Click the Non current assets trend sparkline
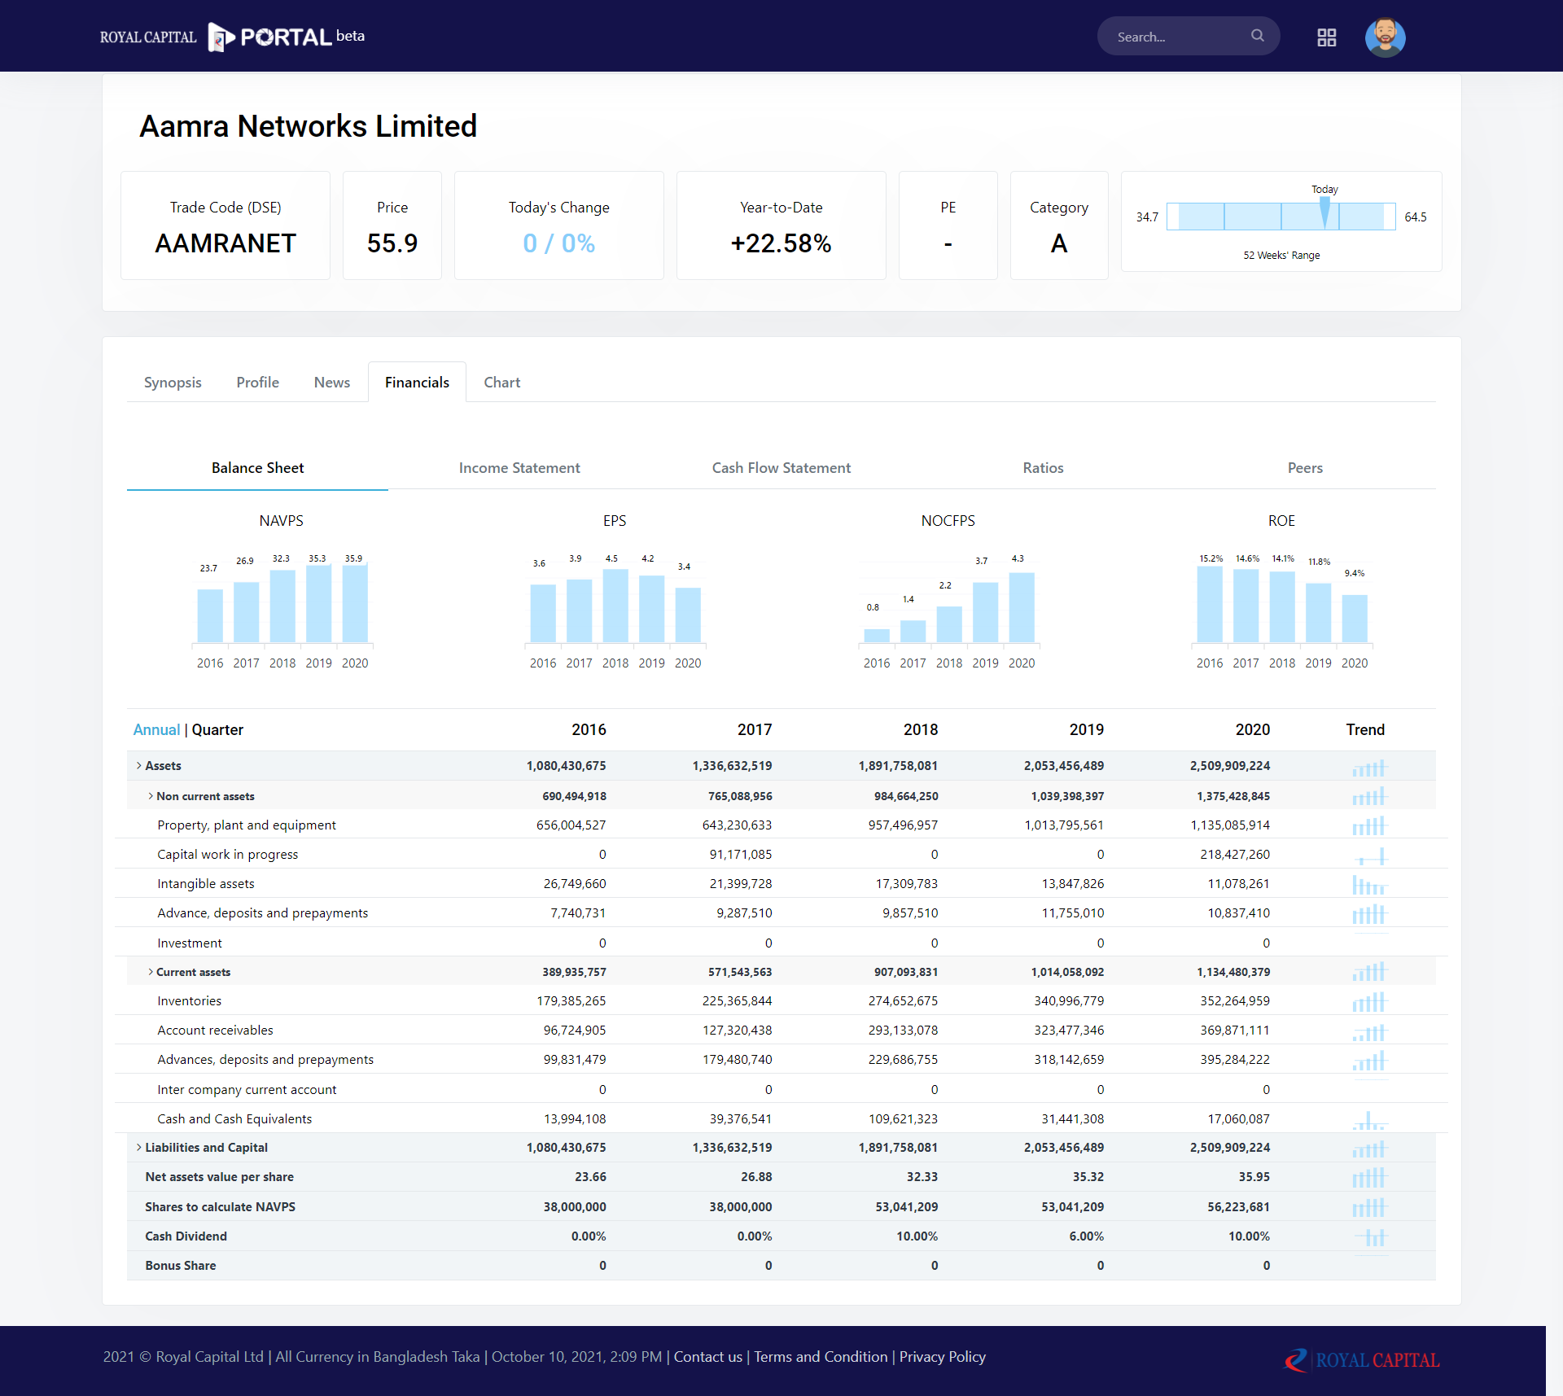This screenshot has height=1396, width=1563. pyautogui.click(x=1369, y=797)
